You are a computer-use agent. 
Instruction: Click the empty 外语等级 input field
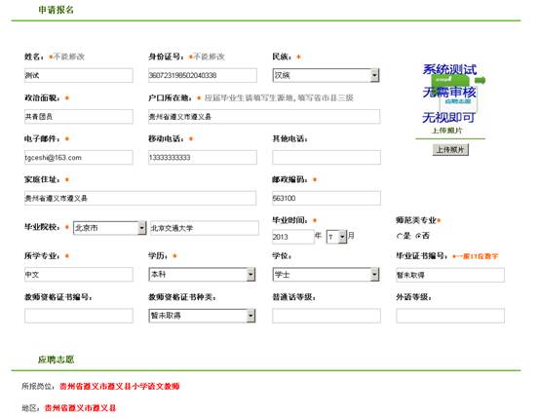(450, 316)
